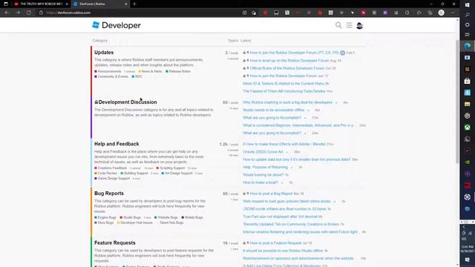
Task: Open Windows Start button in taskbar
Action: pyautogui.click(x=467, y=4)
